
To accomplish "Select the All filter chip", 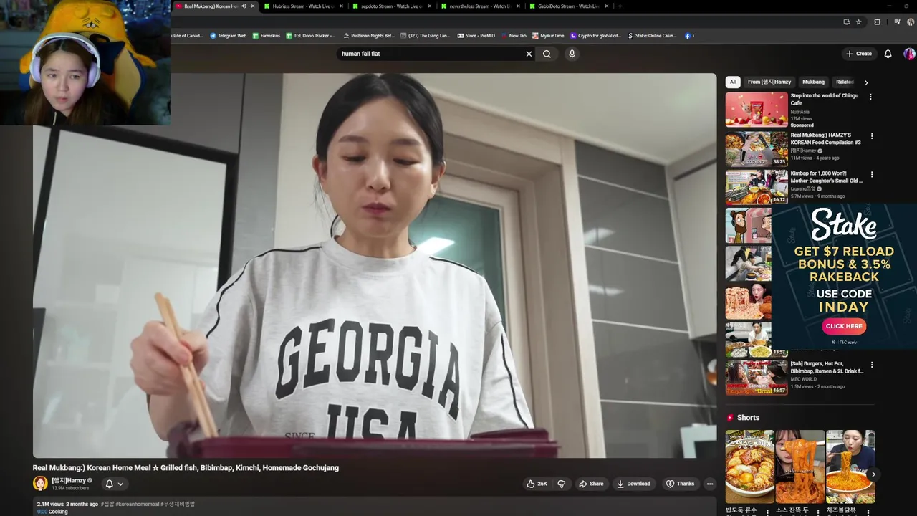I will (733, 82).
